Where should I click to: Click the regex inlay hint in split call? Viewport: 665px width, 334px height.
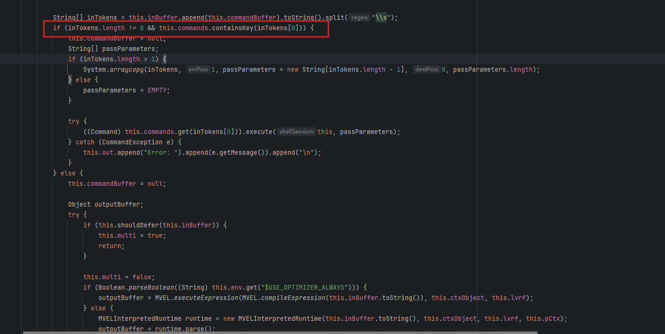coord(360,18)
